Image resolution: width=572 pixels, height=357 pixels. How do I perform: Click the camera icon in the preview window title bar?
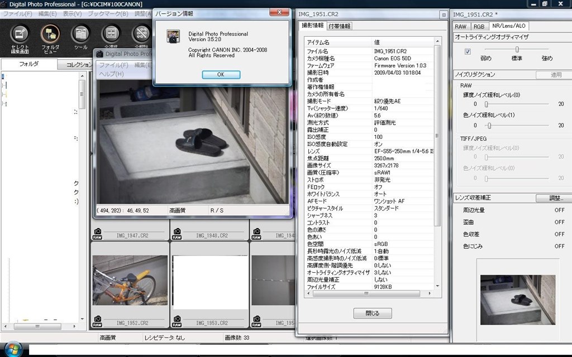[x=99, y=54]
